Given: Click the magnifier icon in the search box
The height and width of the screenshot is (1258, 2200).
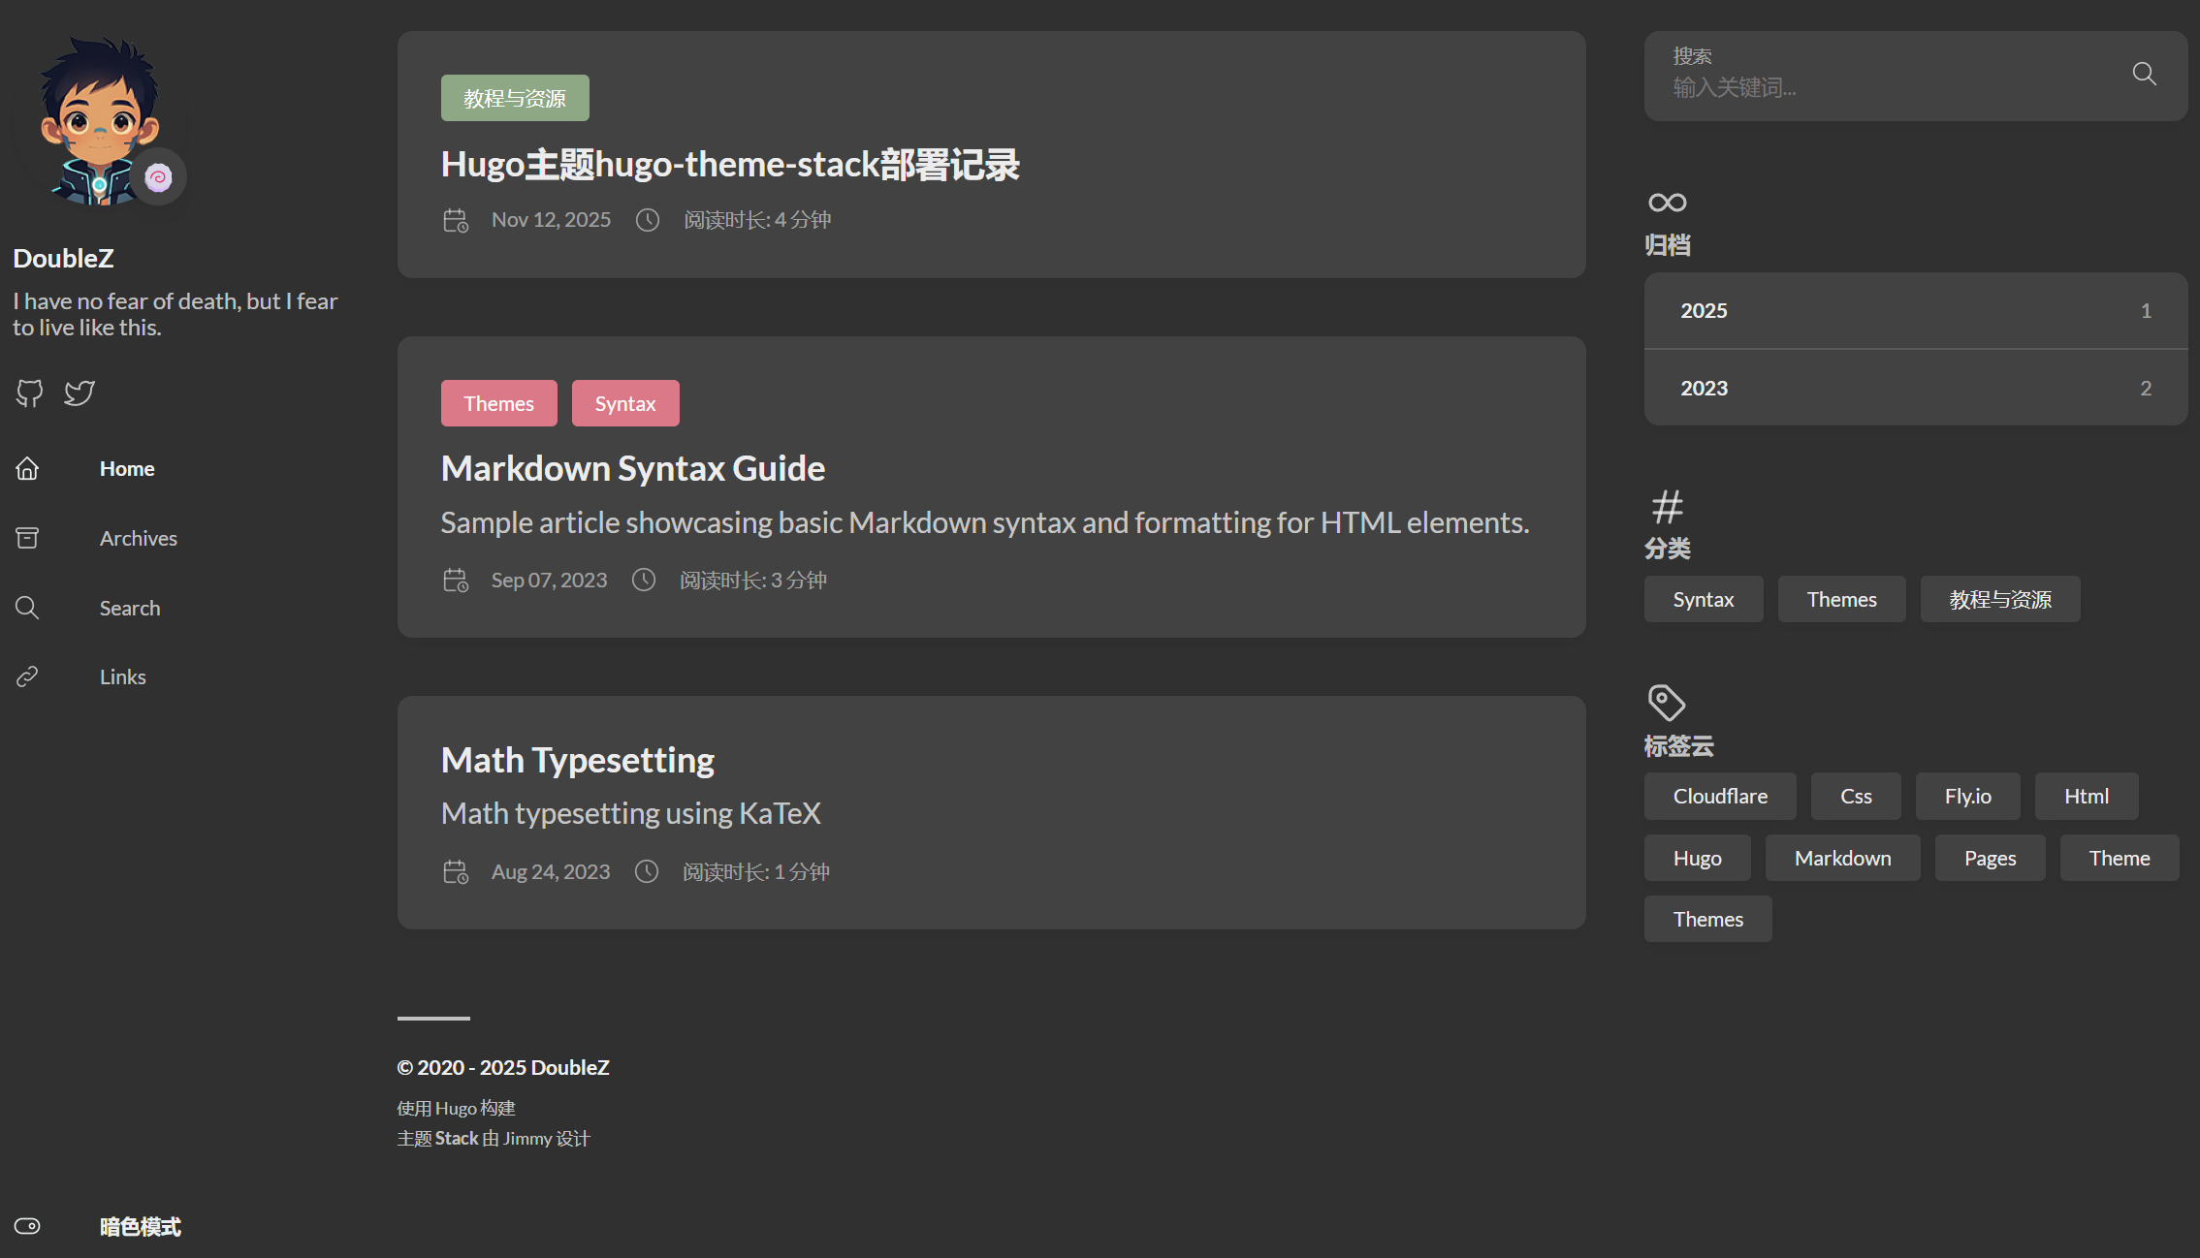Looking at the screenshot, I should click(2144, 75).
